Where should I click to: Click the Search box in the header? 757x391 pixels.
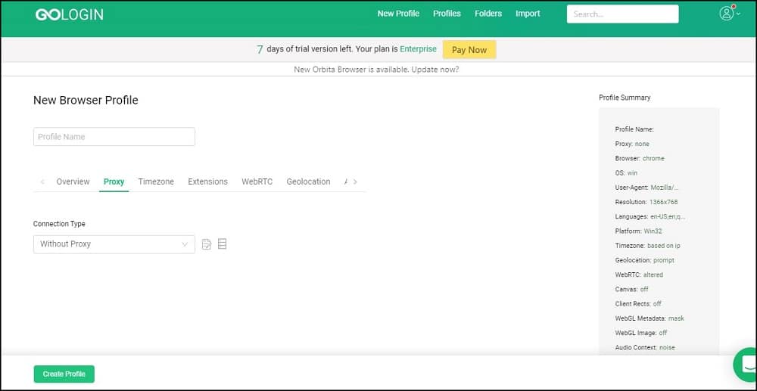(622, 14)
